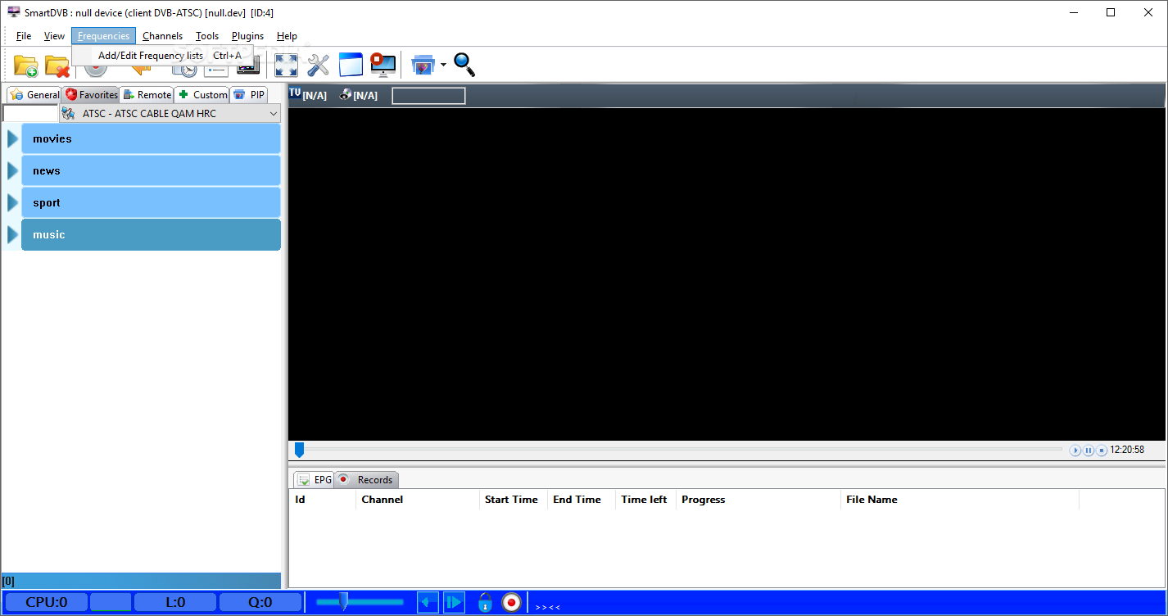1168x616 pixels.
Task: Select the movies favorites group
Action: pyautogui.click(x=151, y=138)
